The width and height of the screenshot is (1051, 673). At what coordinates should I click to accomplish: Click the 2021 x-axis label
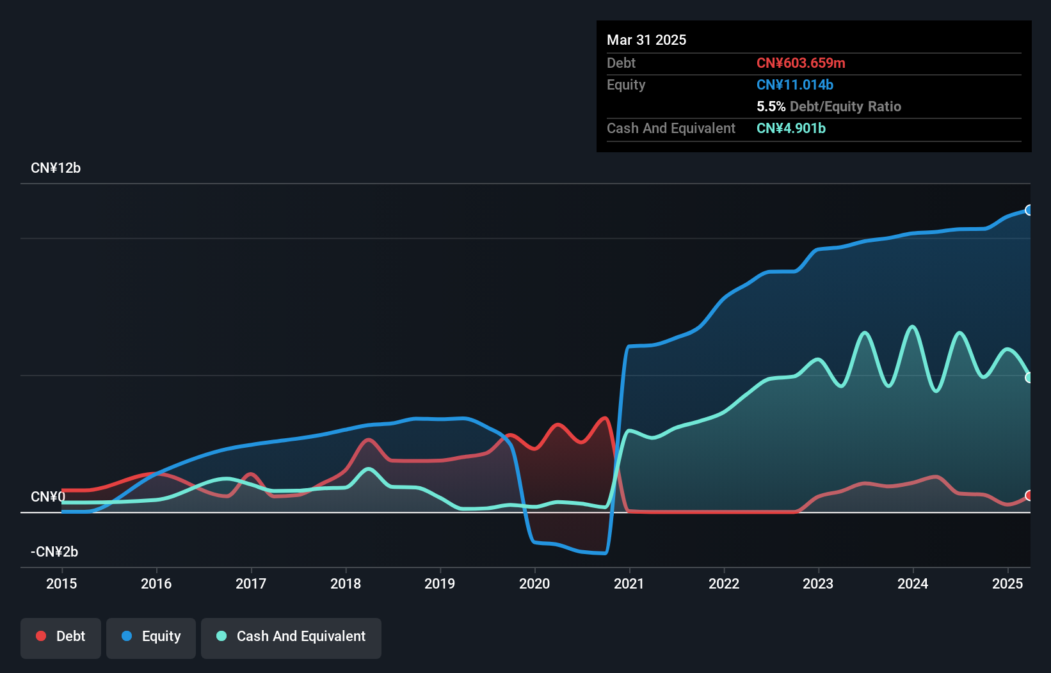pyautogui.click(x=629, y=583)
